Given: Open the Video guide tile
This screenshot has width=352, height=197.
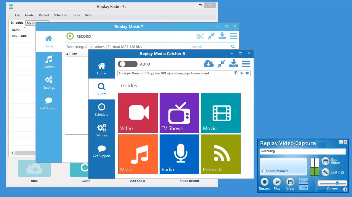Looking at the screenshot, I should click(138, 113).
